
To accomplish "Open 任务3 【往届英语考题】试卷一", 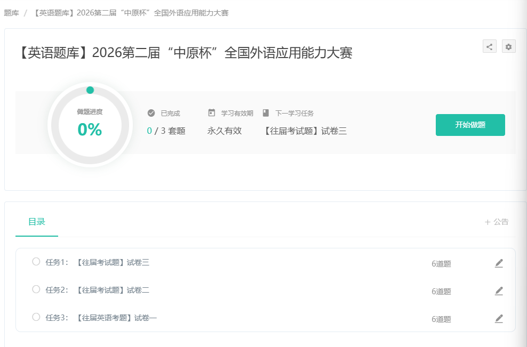I will pos(116,318).
